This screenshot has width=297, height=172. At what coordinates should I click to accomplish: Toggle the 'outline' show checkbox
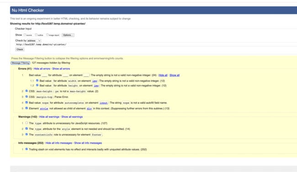pyautogui.click(x=36, y=35)
